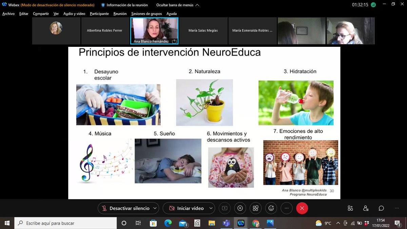Open Mail app with badge 3
Viewport: 407px width, 229px height.
[183, 223]
